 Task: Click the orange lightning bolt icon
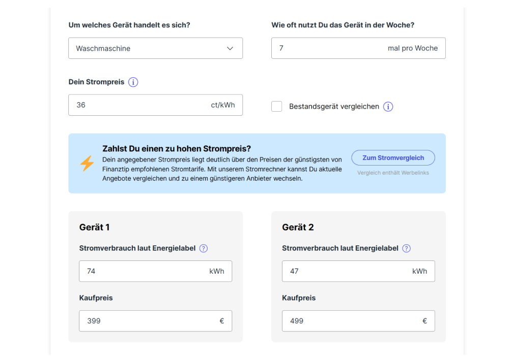(87, 163)
